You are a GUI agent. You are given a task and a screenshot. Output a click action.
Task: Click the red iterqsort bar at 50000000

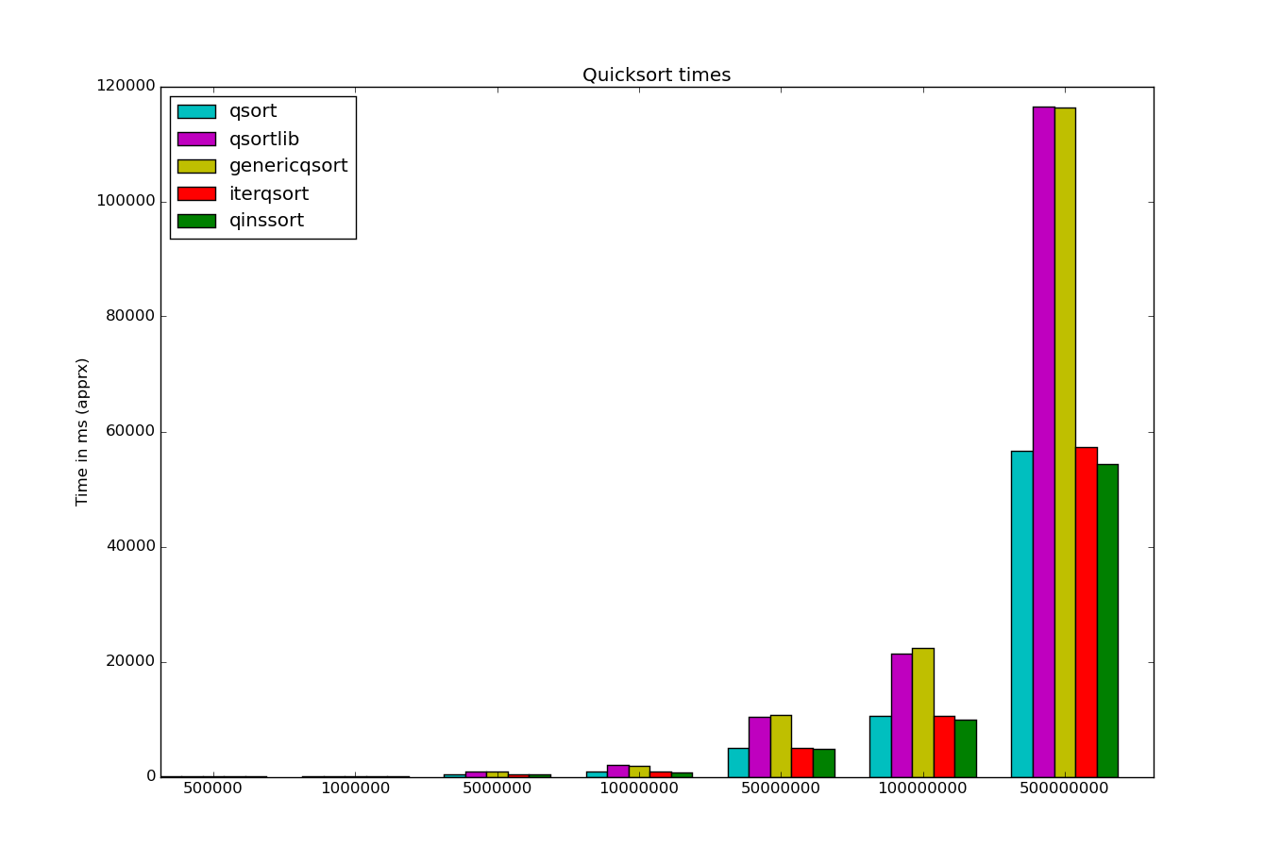(802, 762)
